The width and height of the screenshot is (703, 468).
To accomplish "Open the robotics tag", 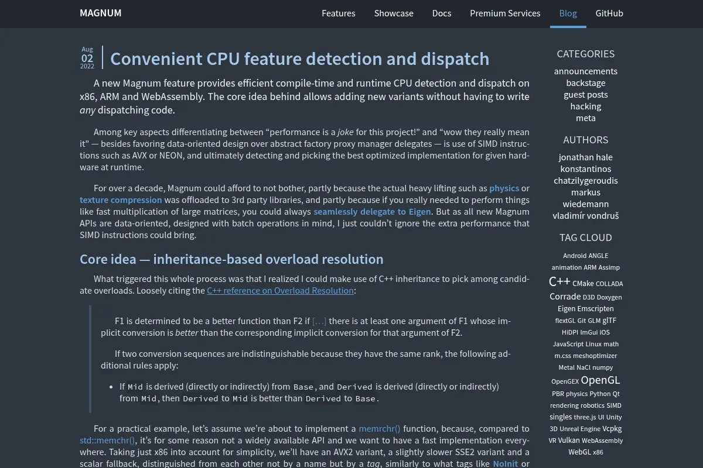I will (x=593, y=405).
